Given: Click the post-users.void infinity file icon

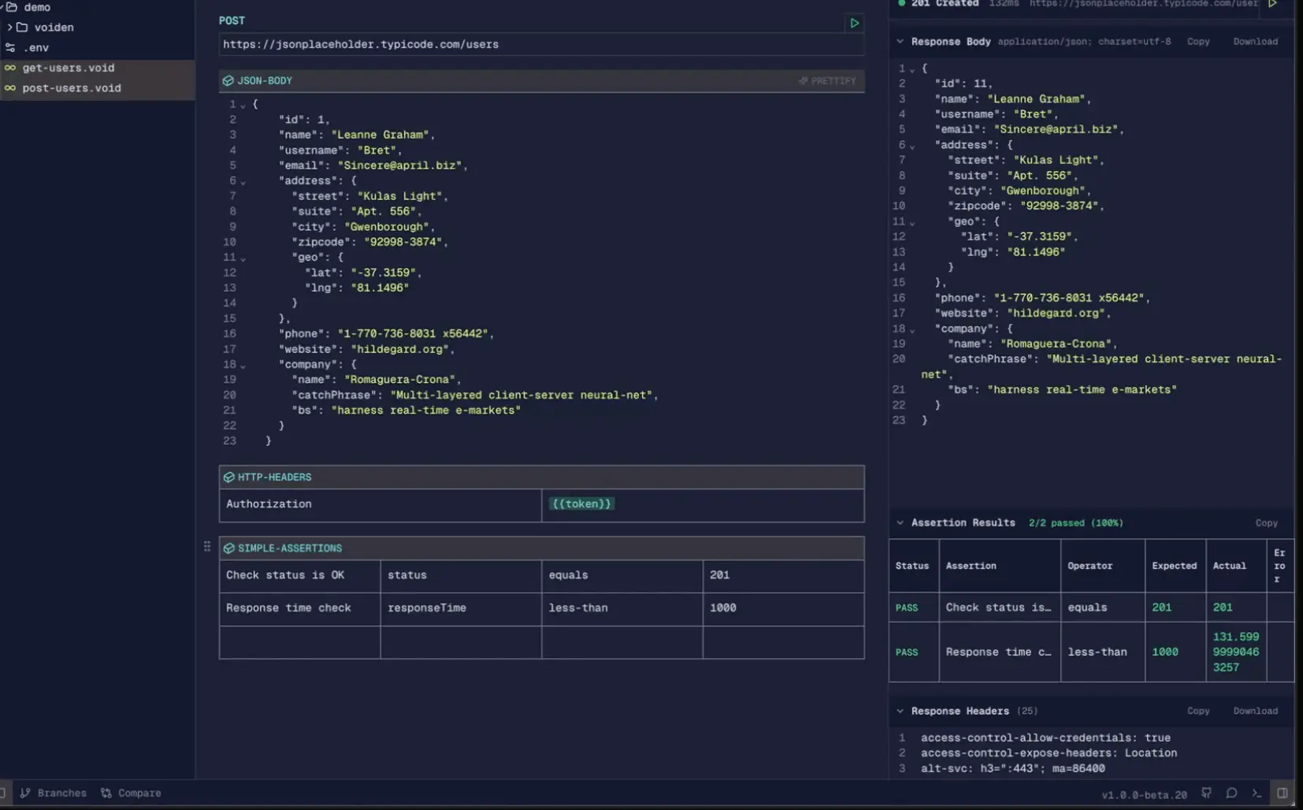Looking at the screenshot, I should [10, 88].
